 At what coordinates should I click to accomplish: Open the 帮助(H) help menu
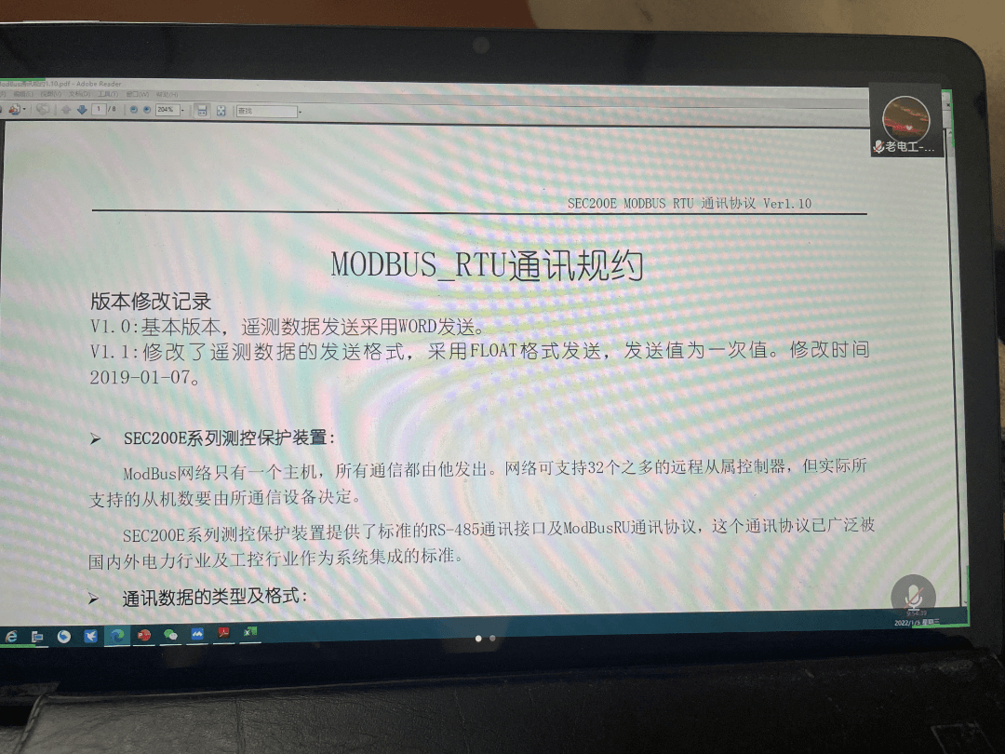(167, 95)
